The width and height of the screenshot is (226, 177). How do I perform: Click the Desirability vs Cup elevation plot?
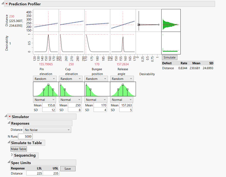(72, 43)
